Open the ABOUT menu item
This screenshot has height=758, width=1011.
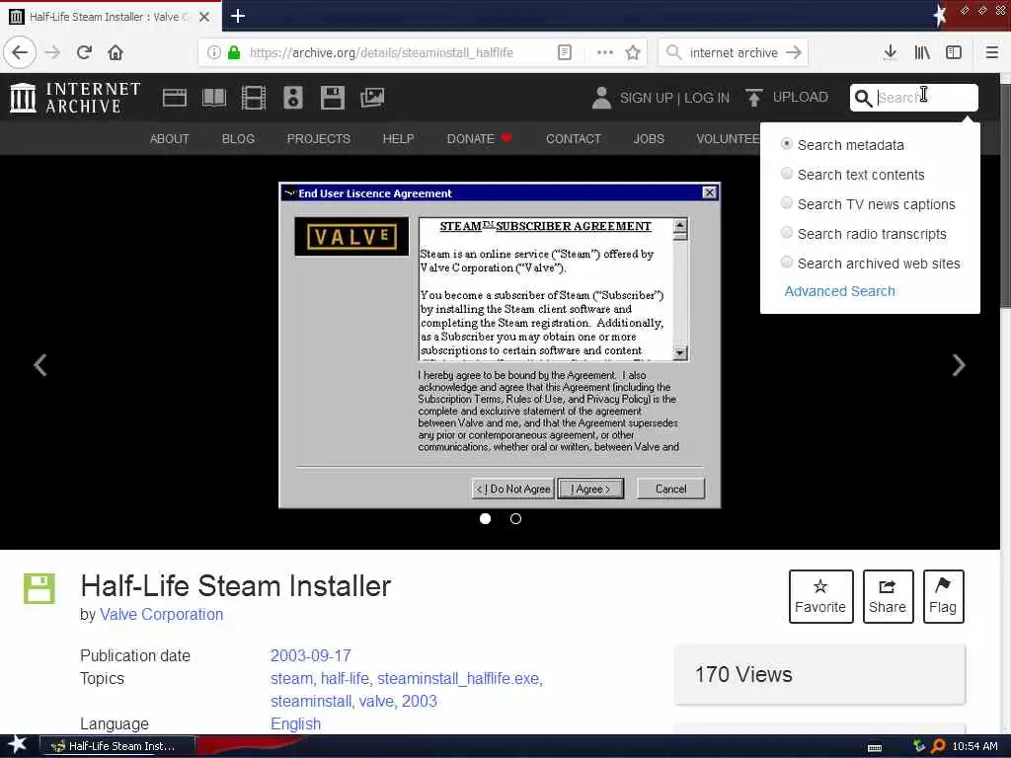[170, 138]
